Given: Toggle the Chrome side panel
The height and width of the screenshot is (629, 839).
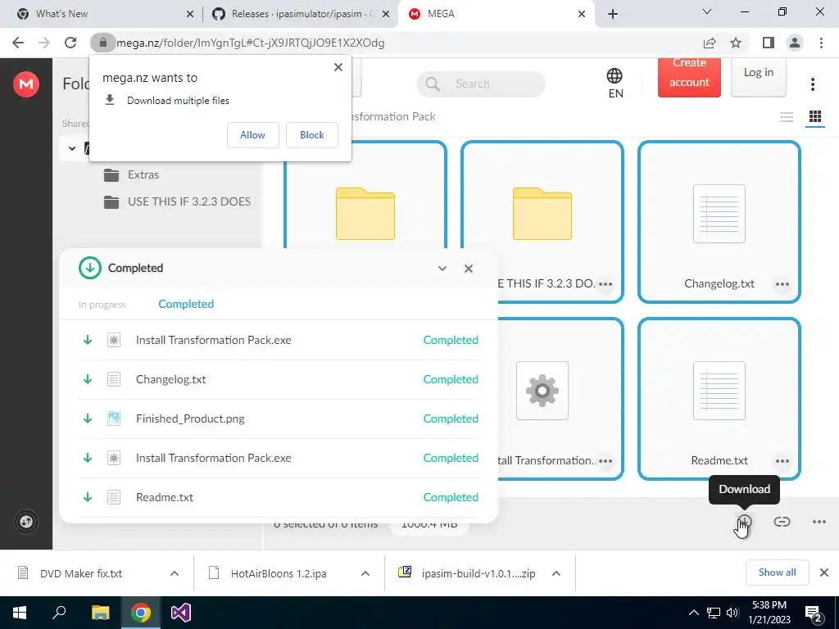Looking at the screenshot, I should pos(769,43).
